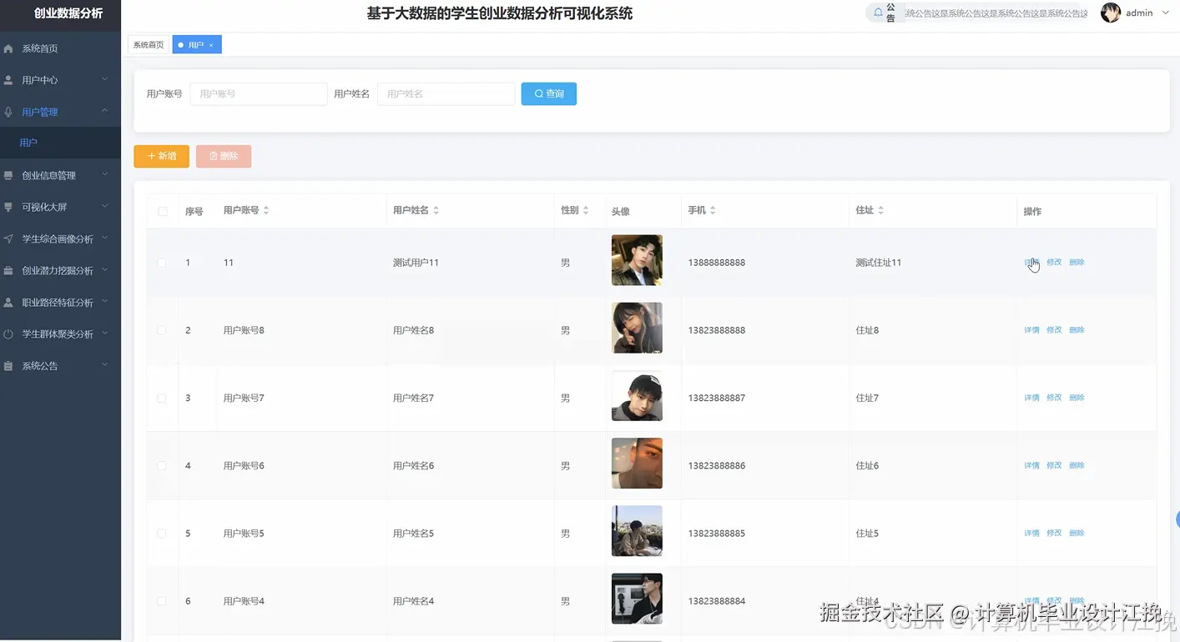Click the monitor icon beside 可视化大屏
Image resolution: width=1180 pixels, height=642 pixels.
tap(8, 208)
